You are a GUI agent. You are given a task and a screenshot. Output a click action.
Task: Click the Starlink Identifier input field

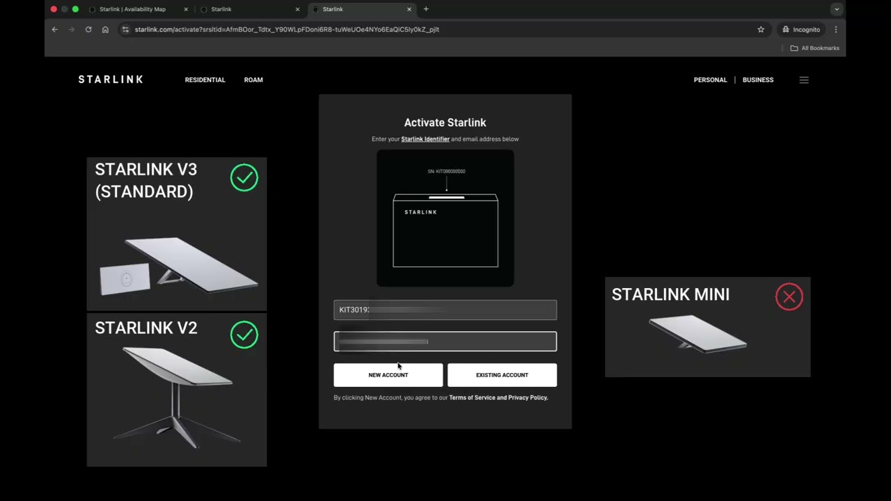coord(445,310)
